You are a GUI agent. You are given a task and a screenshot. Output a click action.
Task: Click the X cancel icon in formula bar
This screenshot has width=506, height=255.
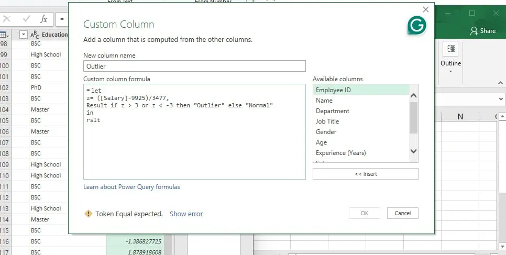tap(6, 19)
